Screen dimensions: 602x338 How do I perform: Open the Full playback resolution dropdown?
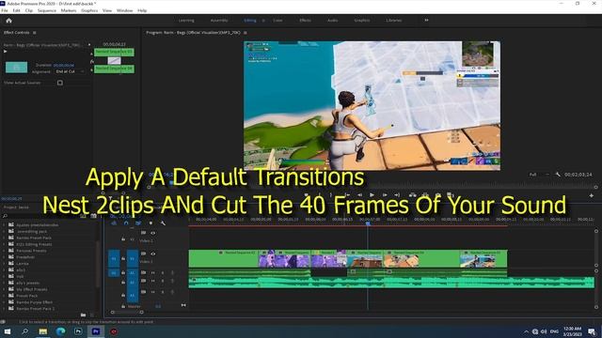coord(539,175)
